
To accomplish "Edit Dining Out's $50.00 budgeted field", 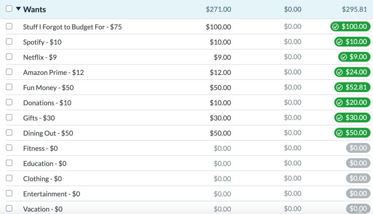I will (x=220, y=133).
